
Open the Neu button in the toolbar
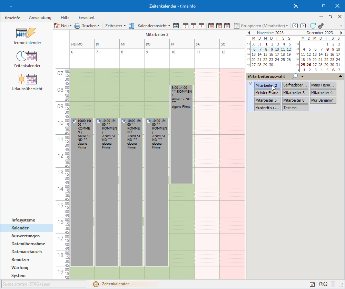tap(63, 26)
